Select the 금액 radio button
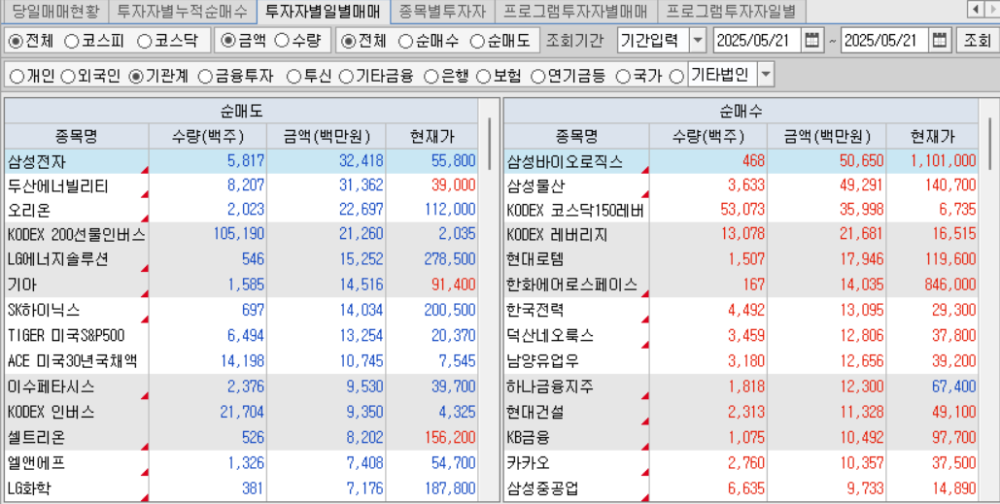1000x504 pixels. click(227, 42)
